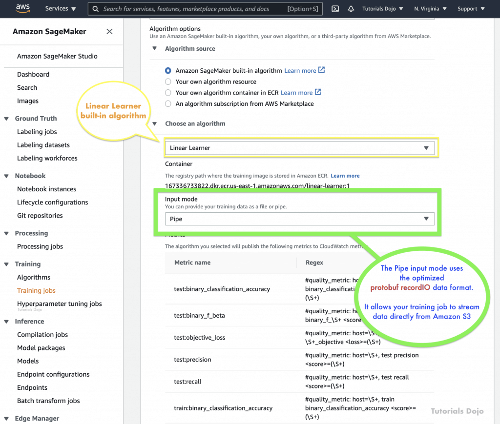The image size is (500, 424).
Task: Collapse the Choose an algorithm section
Action: coord(155,123)
